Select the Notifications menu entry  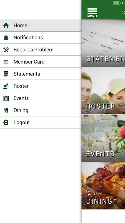click(41, 38)
